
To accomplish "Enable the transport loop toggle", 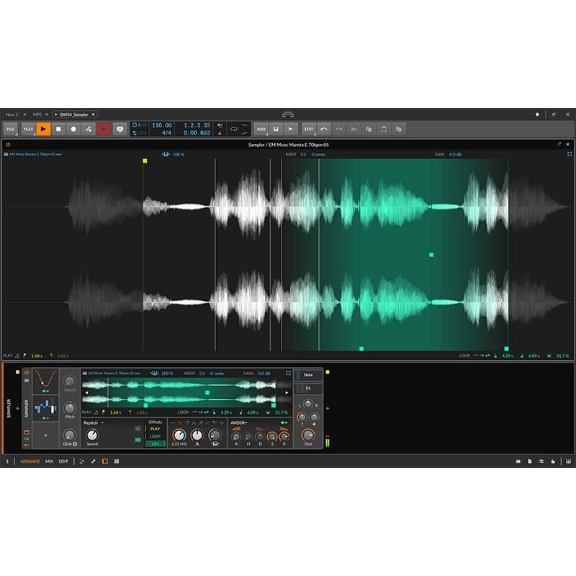I will (x=234, y=129).
